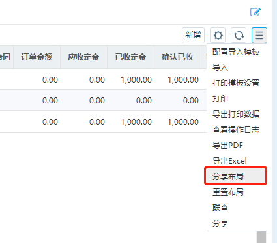Click second row 确认已收 value 0.00
Viewport: 277px width, 243px height.
[x=191, y=101]
